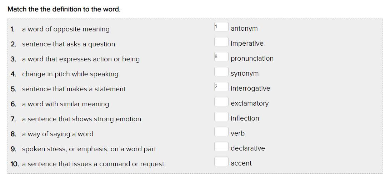Screen dimensions: 390x183
Task: Click the answer box beside antonym
Action: [x=221, y=27]
